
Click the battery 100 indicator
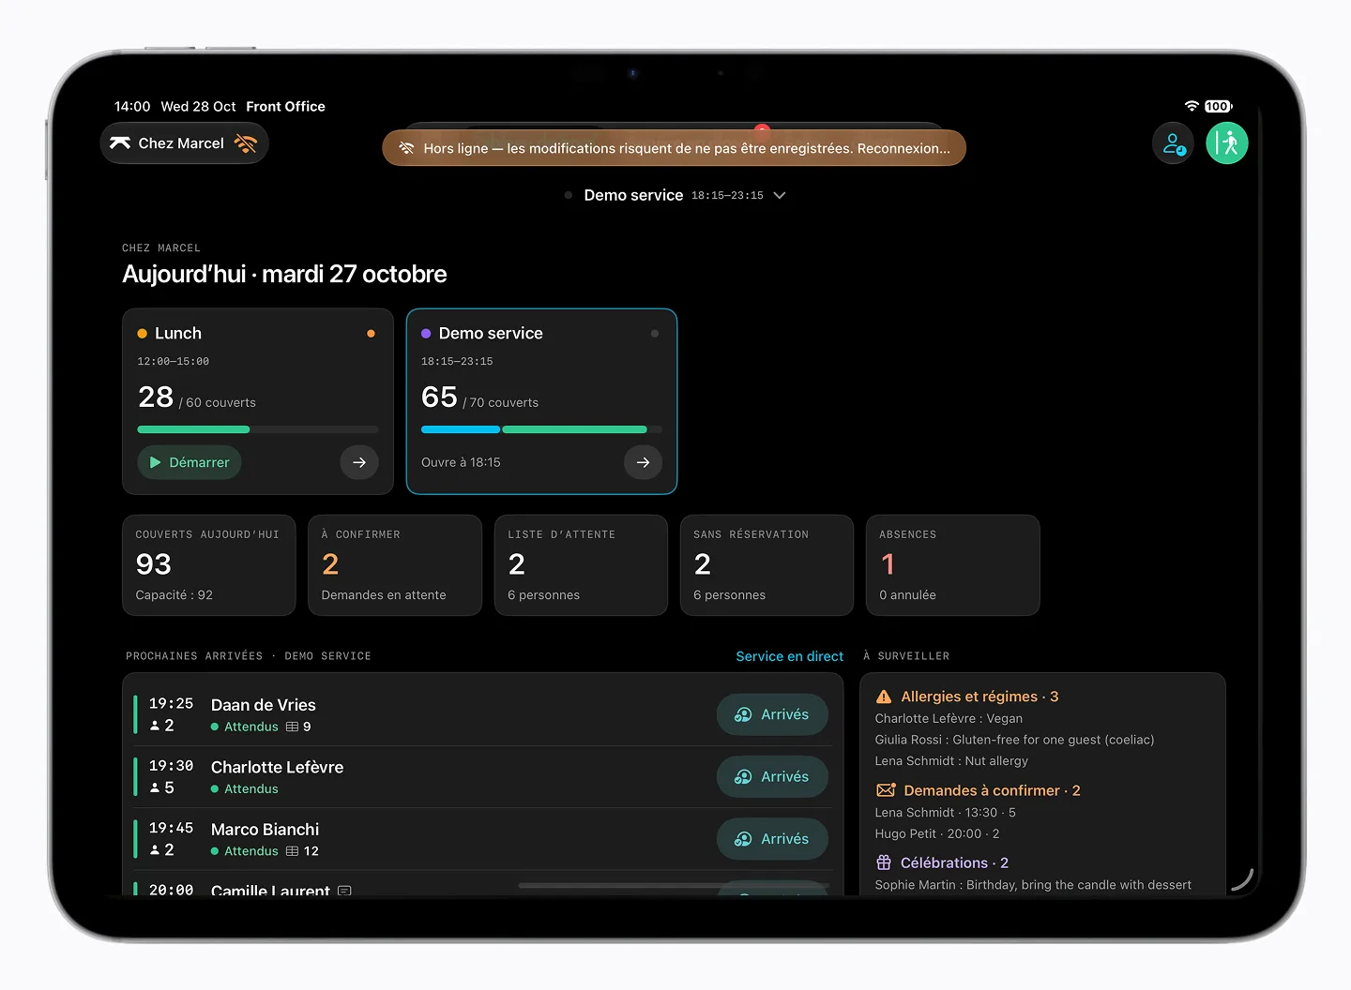pos(1218,106)
